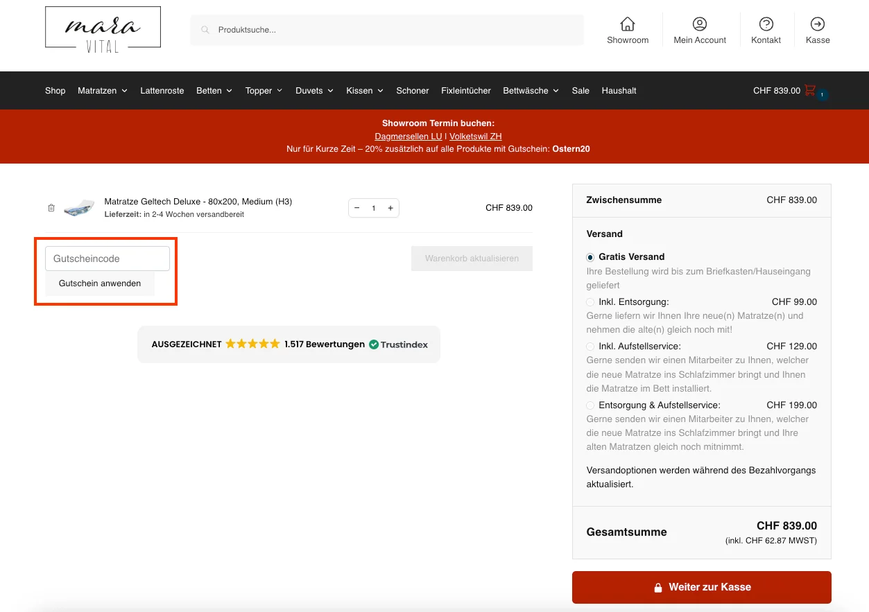Open the Betten dropdown
The height and width of the screenshot is (612, 869).
click(214, 90)
